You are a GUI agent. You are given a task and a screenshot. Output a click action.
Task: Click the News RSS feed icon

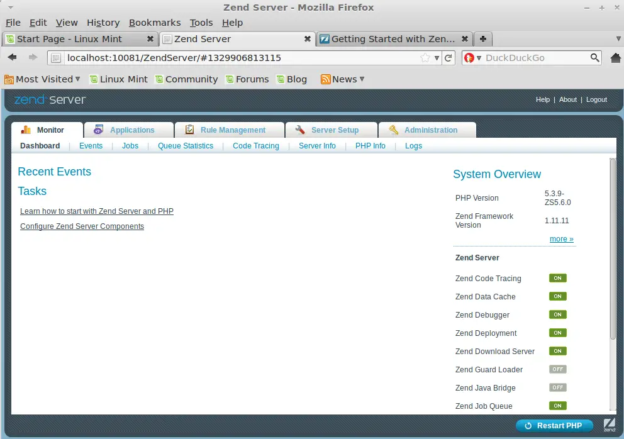326,79
